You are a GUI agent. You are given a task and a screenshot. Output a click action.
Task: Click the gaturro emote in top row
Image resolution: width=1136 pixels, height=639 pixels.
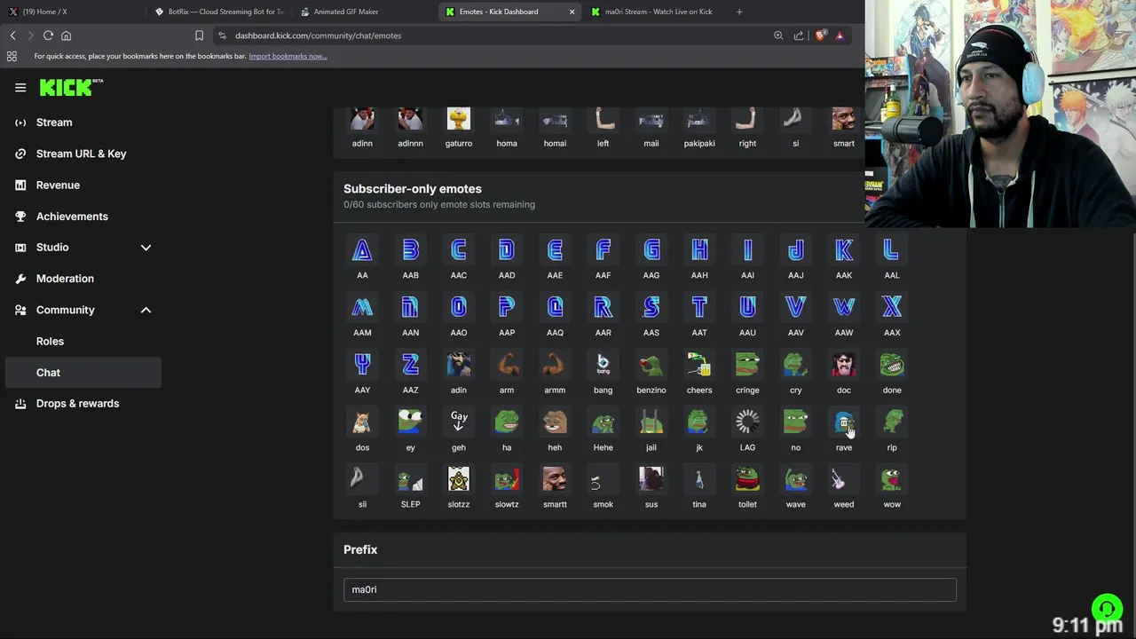(459, 120)
